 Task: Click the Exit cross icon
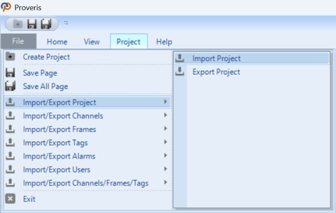(10, 198)
